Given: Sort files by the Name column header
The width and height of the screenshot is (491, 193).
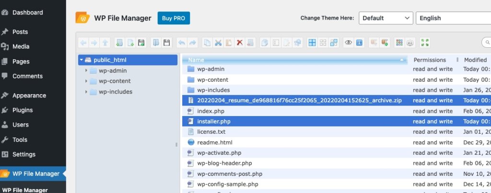Looking at the screenshot, I should [295, 60].
